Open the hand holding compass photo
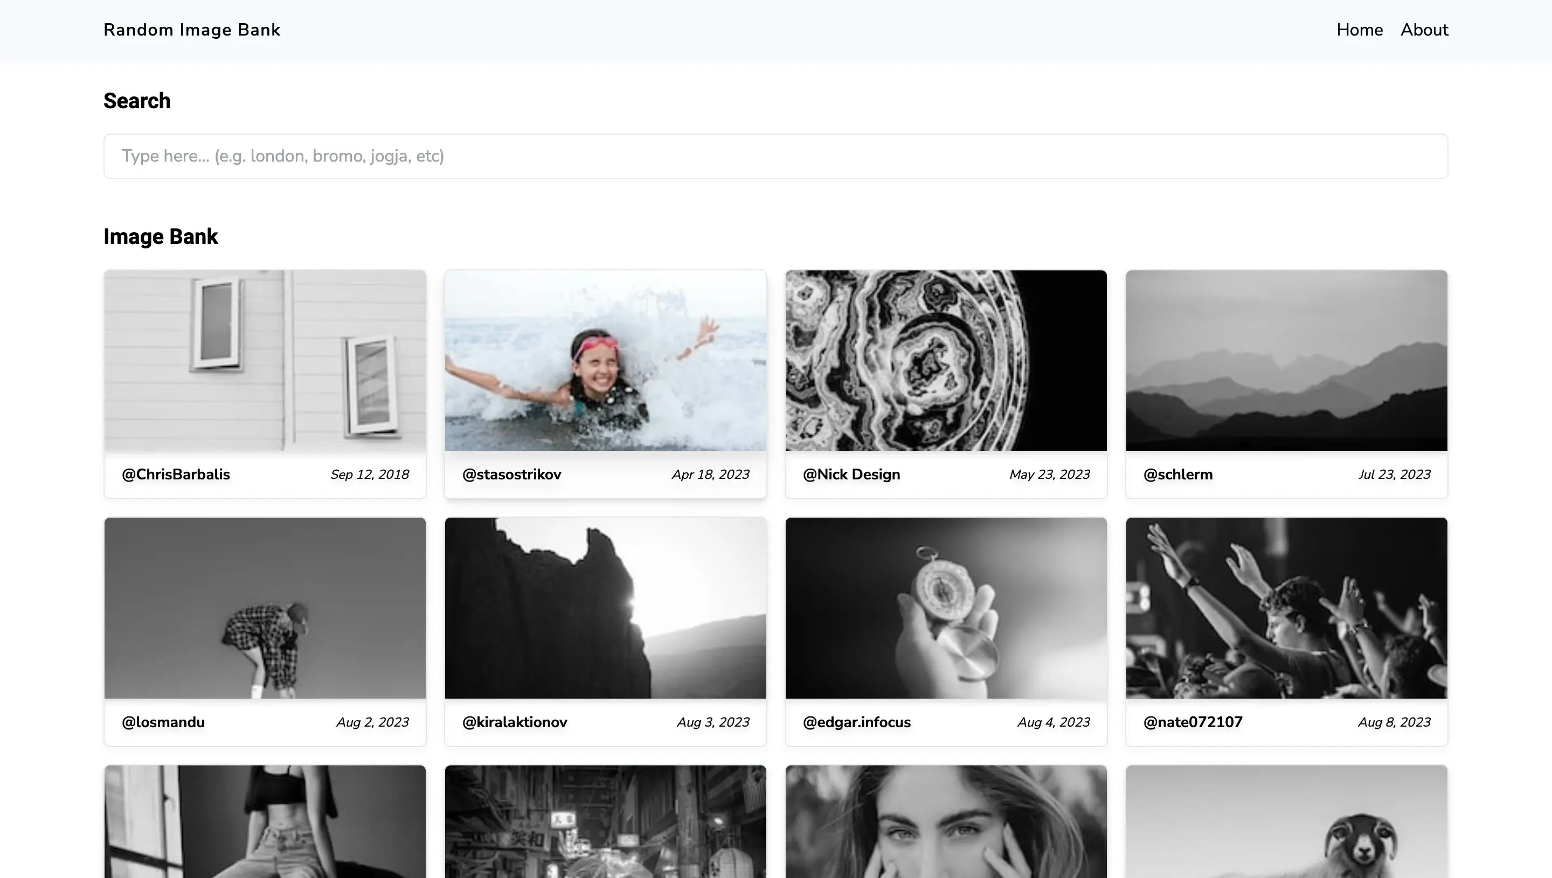Viewport: 1552px width, 878px height. tap(946, 608)
